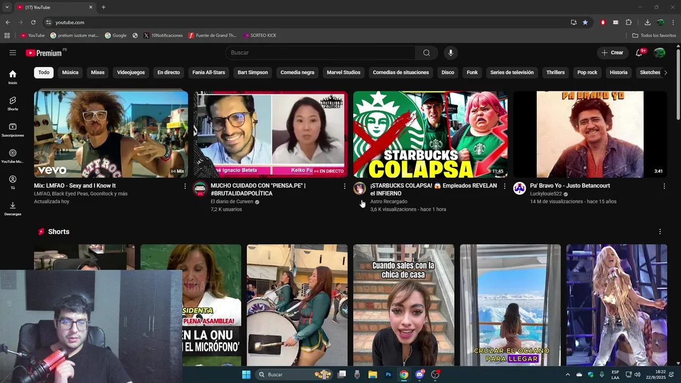Open Descargas in sidebar
The height and width of the screenshot is (383, 681).
(x=13, y=209)
